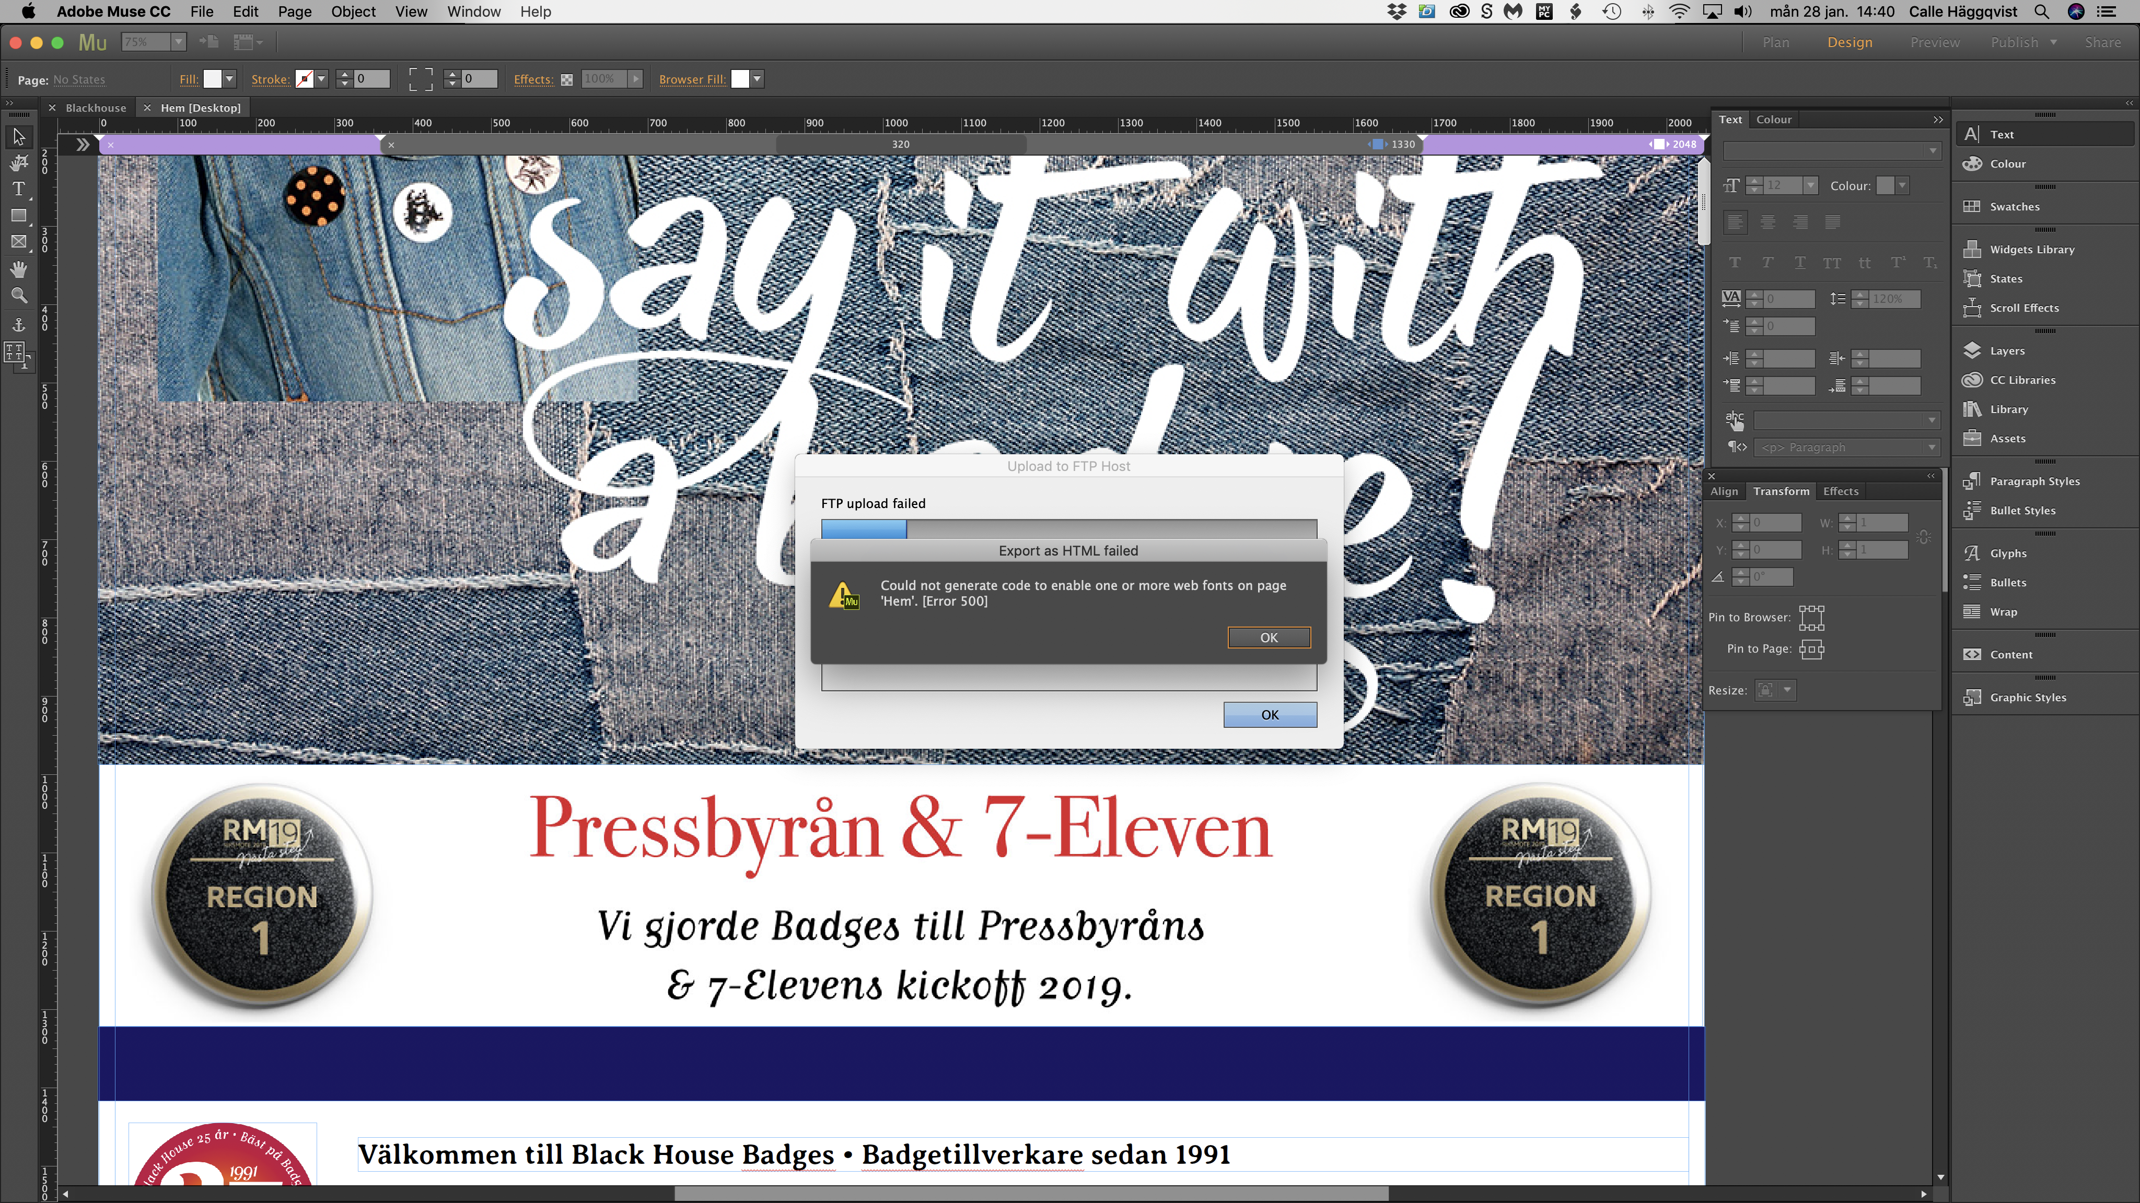Viewport: 2140px width, 1203px height.
Task: Click the Fill colour swatch
Action: [213, 79]
